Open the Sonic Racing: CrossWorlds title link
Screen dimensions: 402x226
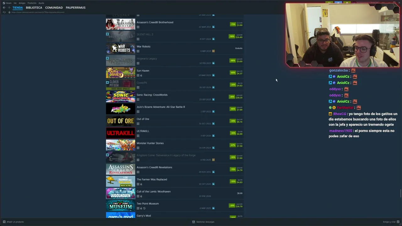pos(152,95)
